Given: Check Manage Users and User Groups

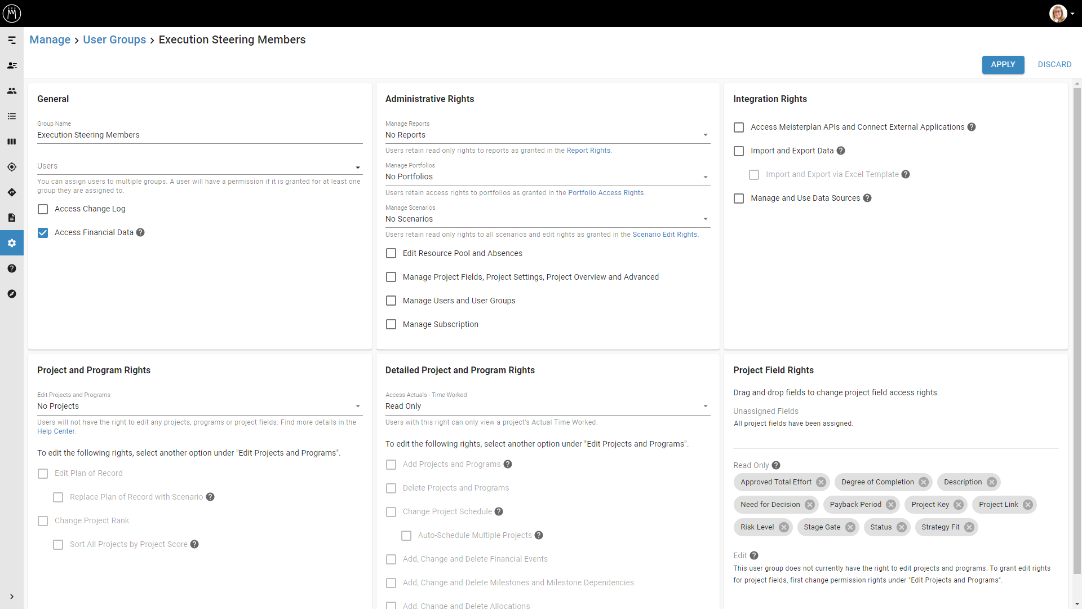Looking at the screenshot, I should point(391,301).
